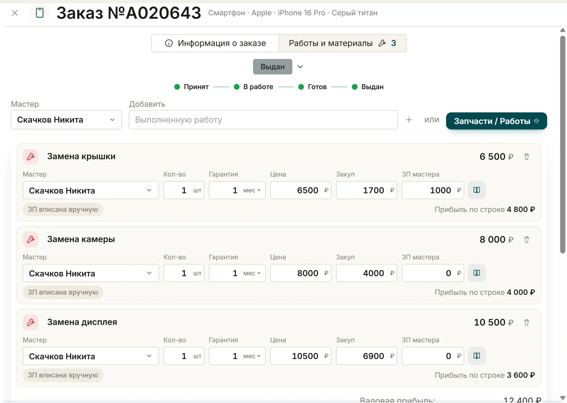
Task: Click the Выдан status button
Action: (x=273, y=67)
